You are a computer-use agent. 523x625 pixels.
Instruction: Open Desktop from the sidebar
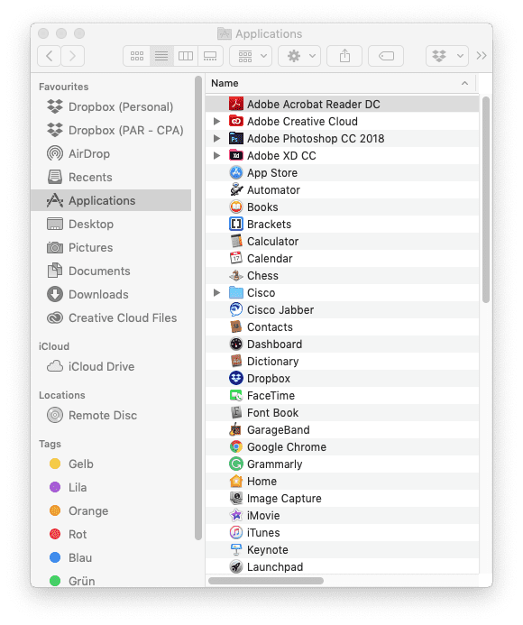coord(111,224)
